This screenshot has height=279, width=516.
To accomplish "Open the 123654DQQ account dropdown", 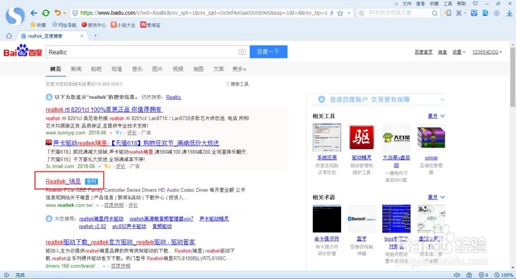I will pyautogui.click(x=487, y=52).
